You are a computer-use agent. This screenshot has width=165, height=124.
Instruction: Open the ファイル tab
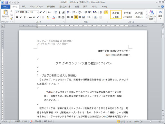point(5,7)
